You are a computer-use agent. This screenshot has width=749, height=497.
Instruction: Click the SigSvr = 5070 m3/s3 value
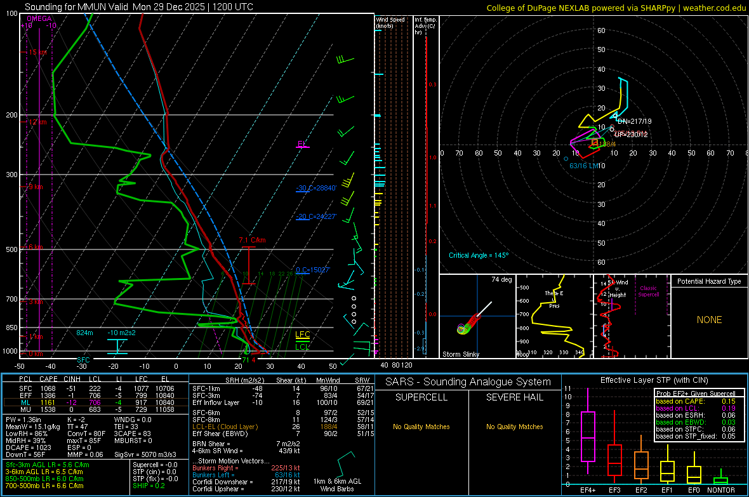(145, 454)
